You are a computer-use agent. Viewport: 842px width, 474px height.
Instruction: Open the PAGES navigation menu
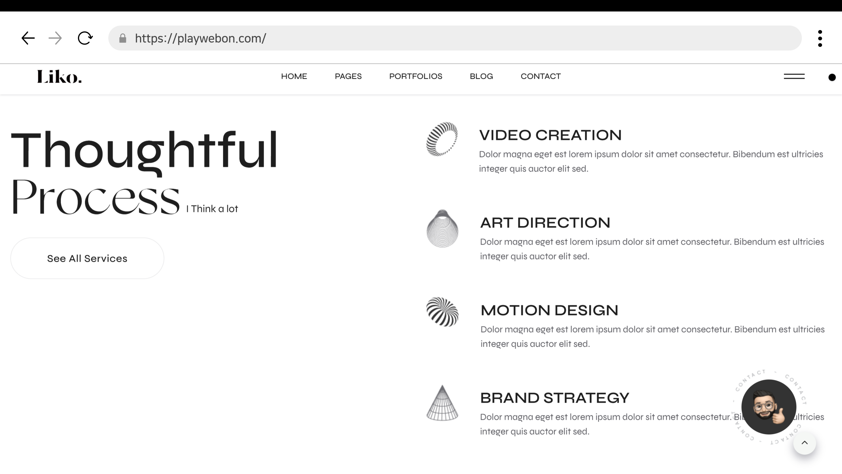pos(348,77)
